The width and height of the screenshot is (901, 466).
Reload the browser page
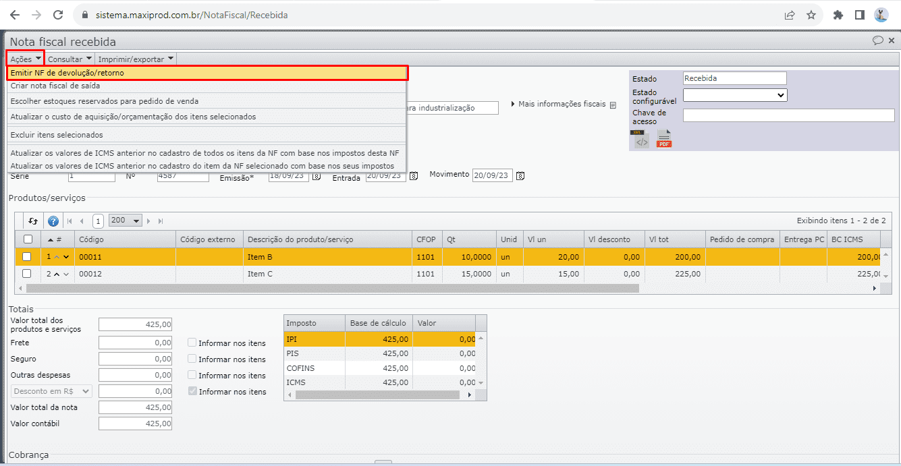[x=58, y=15]
